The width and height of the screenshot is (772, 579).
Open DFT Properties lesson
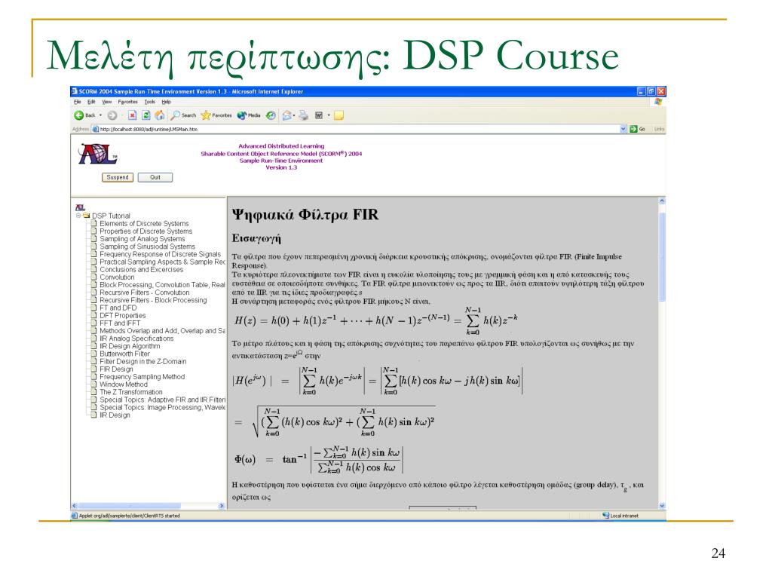[x=123, y=315]
